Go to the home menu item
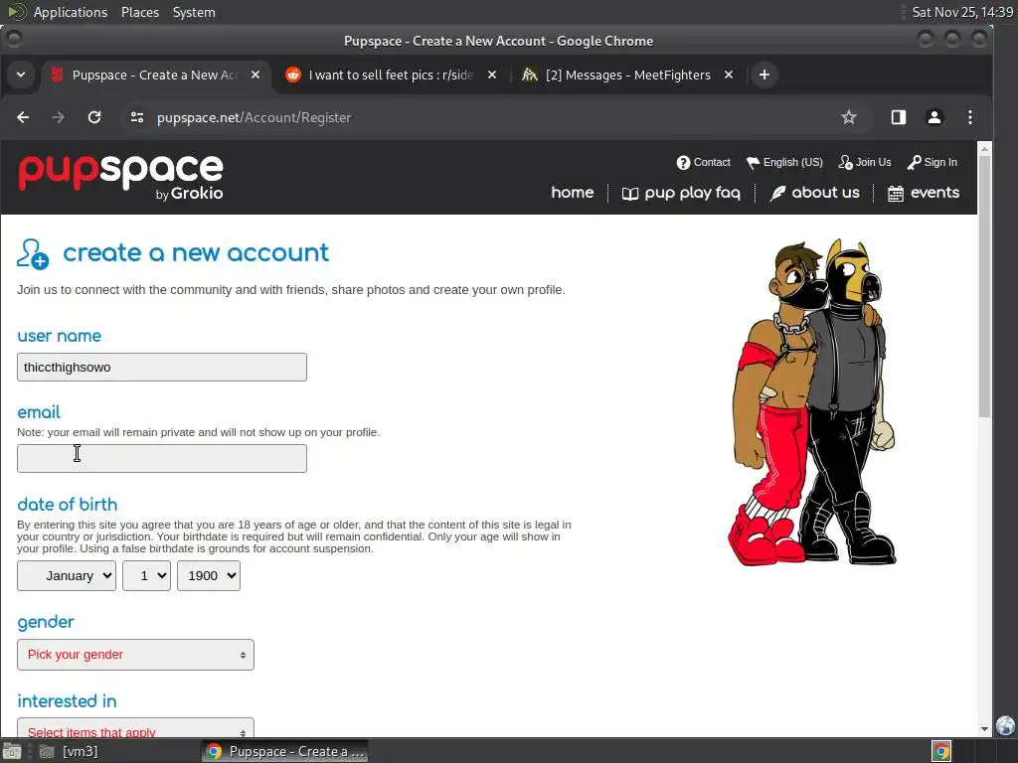Viewport: 1018px width, 763px height. pyautogui.click(x=572, y=193)
